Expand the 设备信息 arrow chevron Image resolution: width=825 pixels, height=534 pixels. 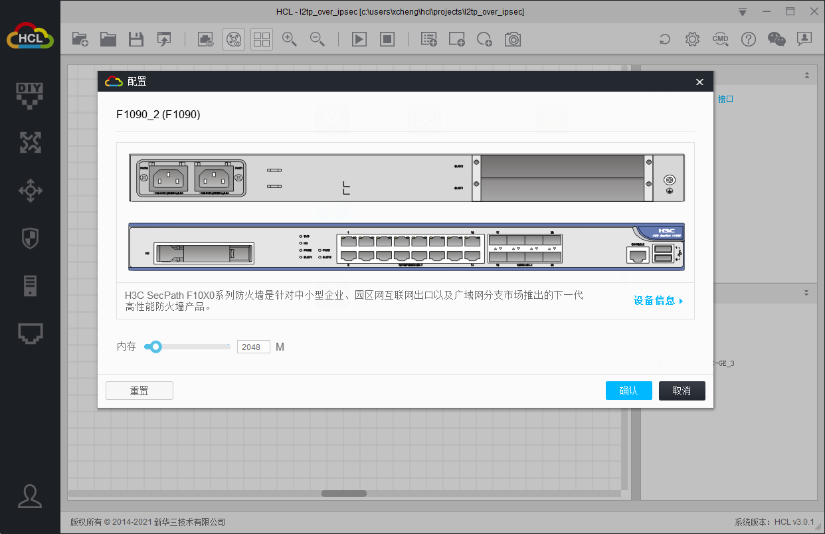pyautogui.click(x=681, y=301)
